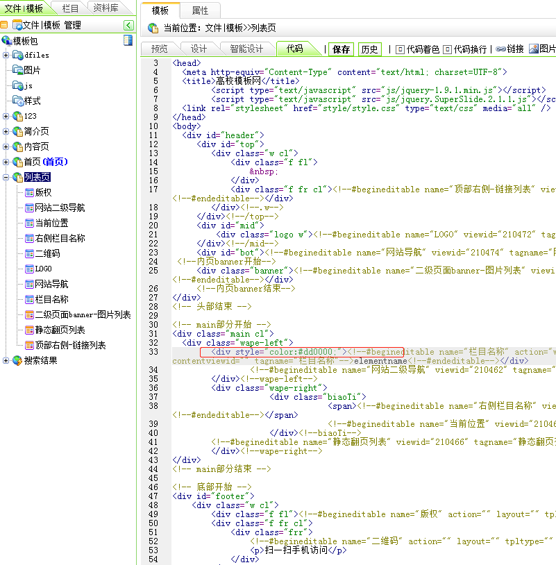
Task: Expand the 首页 tree node
Action: (x=6, y=162)
